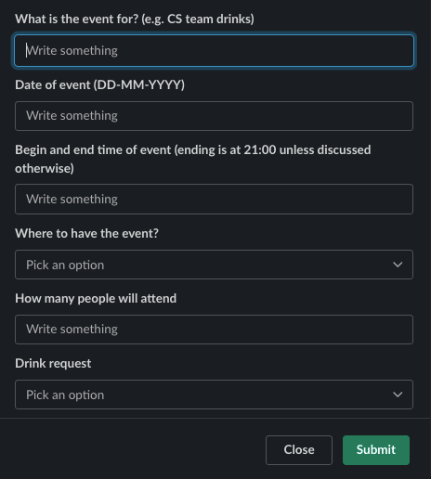Click the 'How many people will attend' field
Screen dimensions: 431x479
point(214,330)
